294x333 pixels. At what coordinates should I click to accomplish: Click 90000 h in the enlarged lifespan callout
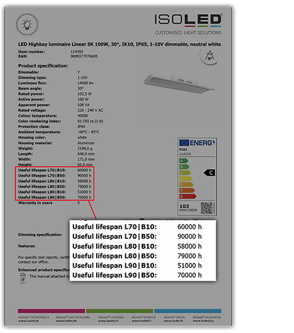click(189, 236)
